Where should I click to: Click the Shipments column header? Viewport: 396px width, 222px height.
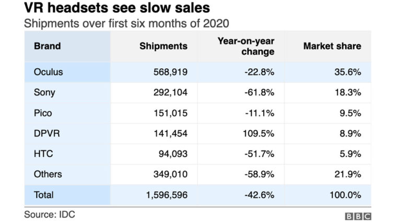tap(163, 46)
